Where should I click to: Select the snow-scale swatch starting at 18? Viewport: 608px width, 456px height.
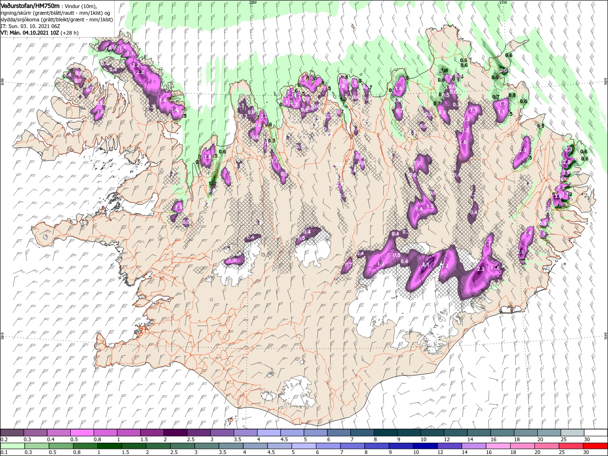coord(525,433)
